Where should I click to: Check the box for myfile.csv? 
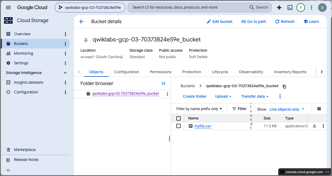point(179,126)
